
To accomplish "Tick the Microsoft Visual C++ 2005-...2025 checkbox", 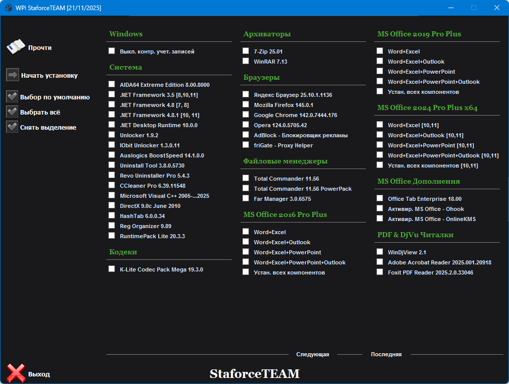I will [x=112, y=195].
